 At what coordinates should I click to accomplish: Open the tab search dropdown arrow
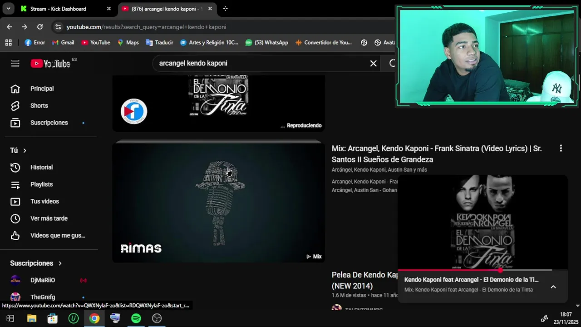(8, 9)
